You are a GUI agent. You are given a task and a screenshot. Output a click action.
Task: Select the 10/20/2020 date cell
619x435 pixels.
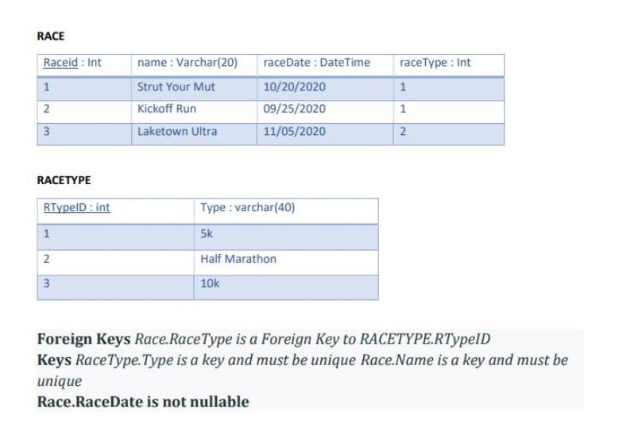point(325,88)
